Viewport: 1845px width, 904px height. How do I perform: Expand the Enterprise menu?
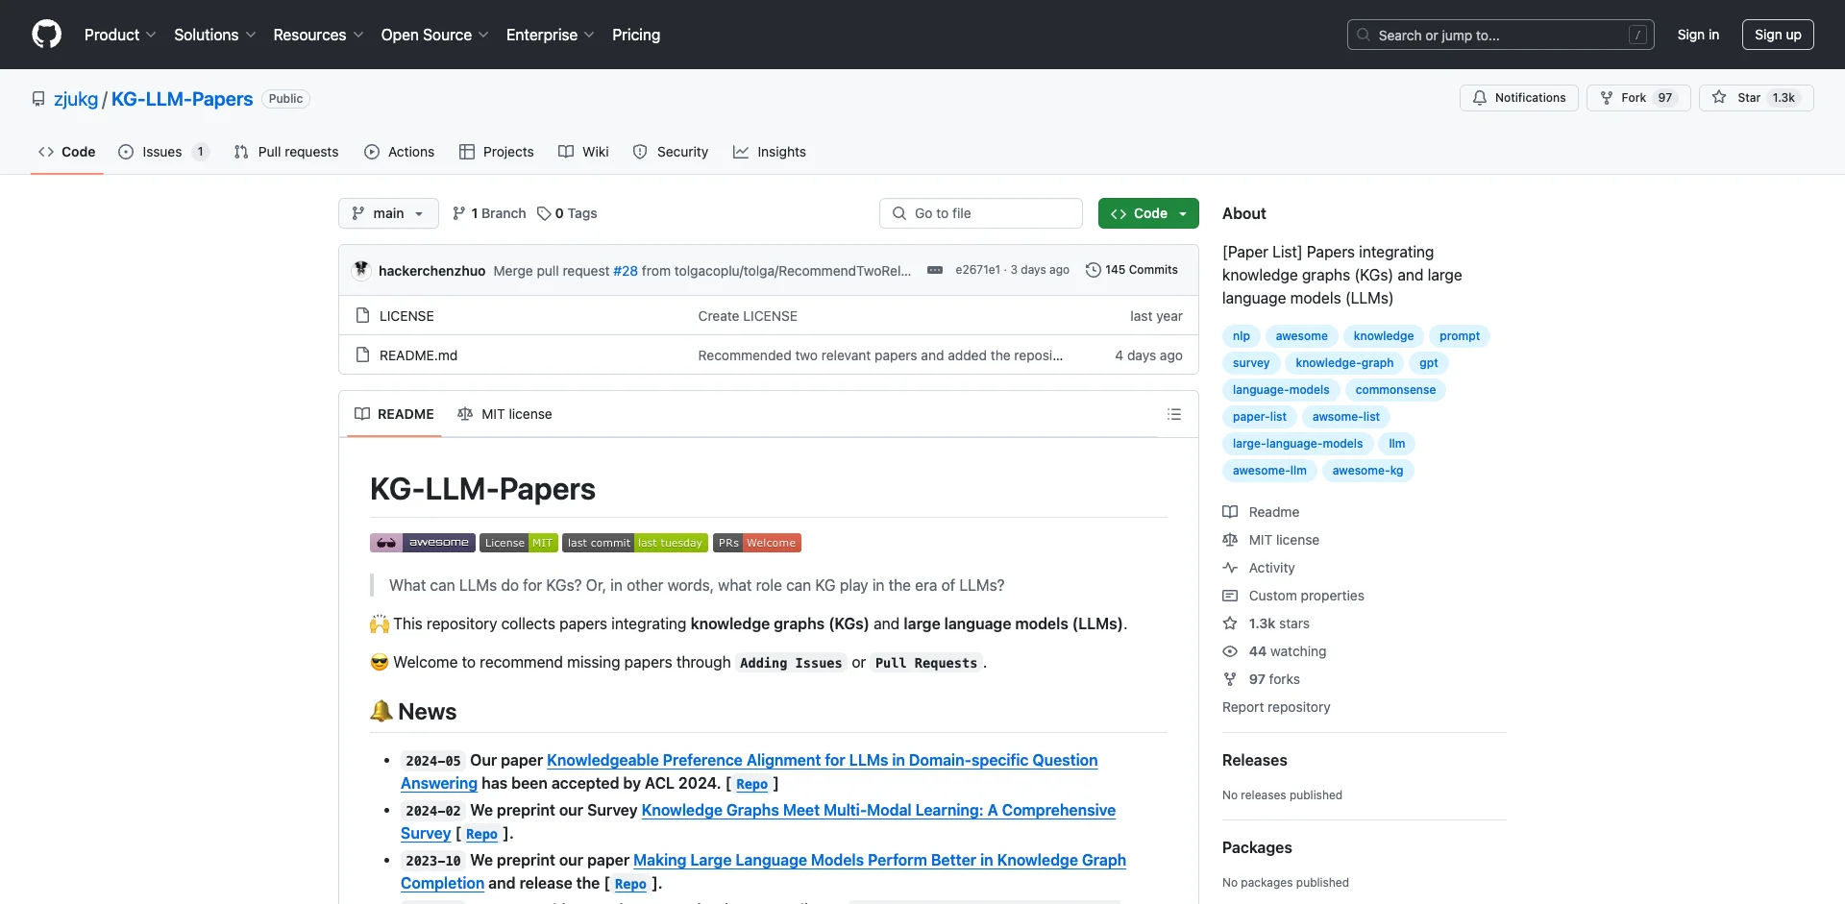(550, 35)
